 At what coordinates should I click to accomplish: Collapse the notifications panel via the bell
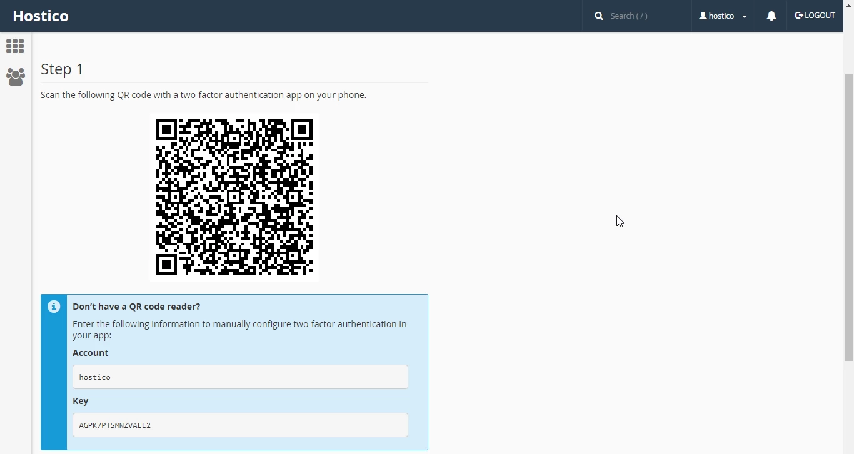point(771,16)
